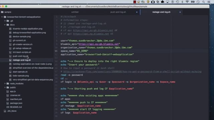The height and width of the screenshot is (120, 214).
Task: Click the Time Machine menu bar icon
Action: [x=178, y=2]
